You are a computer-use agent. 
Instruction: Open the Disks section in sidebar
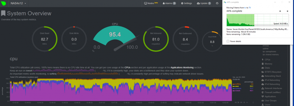click(x=266, y=68)
